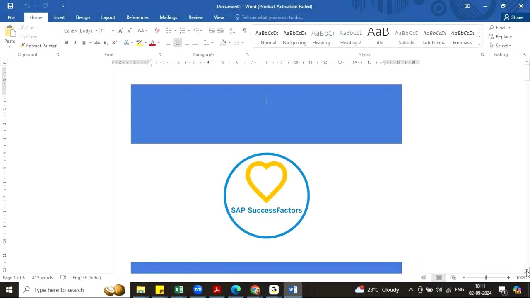Open the References tab
The image size is (530, 298).
tap(137, 17)
